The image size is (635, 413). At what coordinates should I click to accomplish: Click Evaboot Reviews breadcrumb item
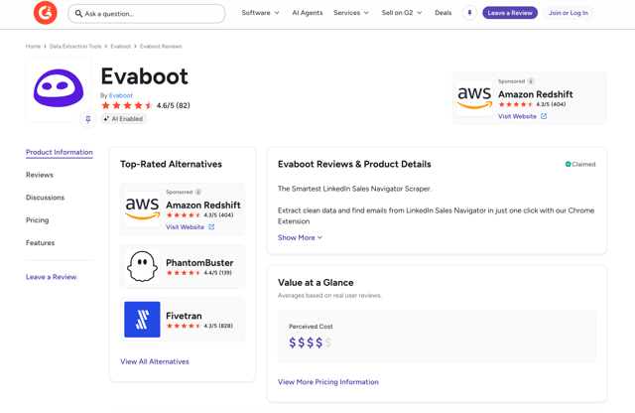coord(161,47)
